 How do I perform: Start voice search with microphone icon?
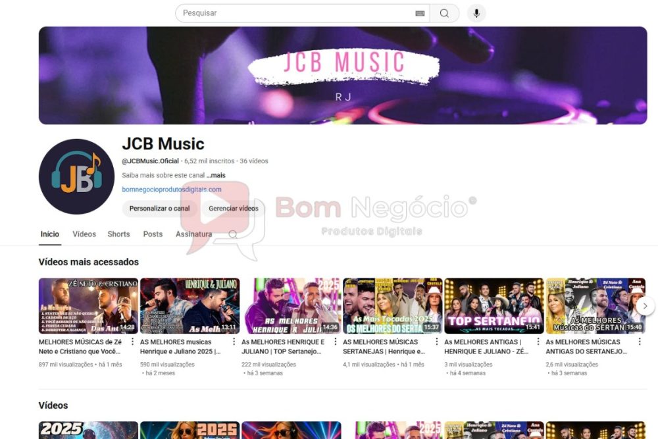[x=476, y=13]
